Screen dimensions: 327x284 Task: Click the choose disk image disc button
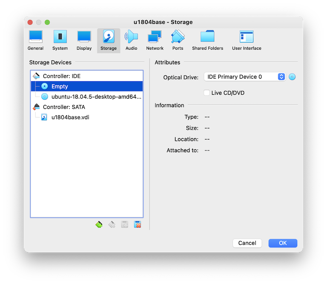coord(292,77)
